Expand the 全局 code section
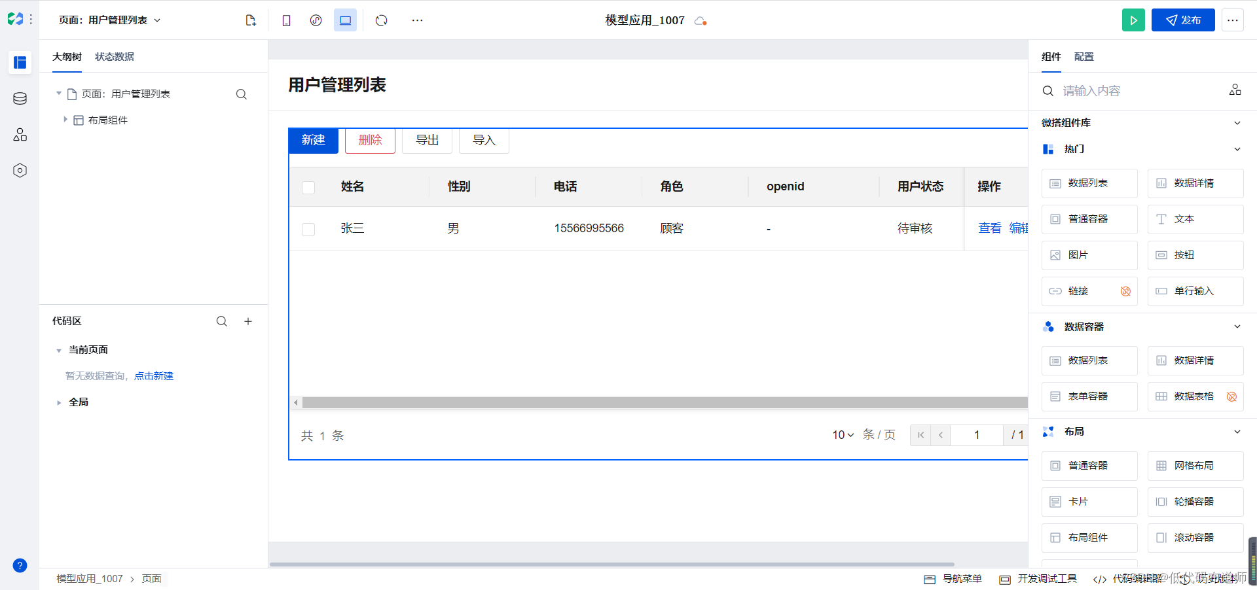 coord(59,403)
